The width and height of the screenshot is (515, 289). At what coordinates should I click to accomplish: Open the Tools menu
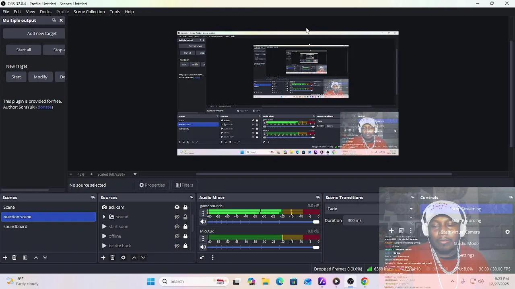[115, 12]
